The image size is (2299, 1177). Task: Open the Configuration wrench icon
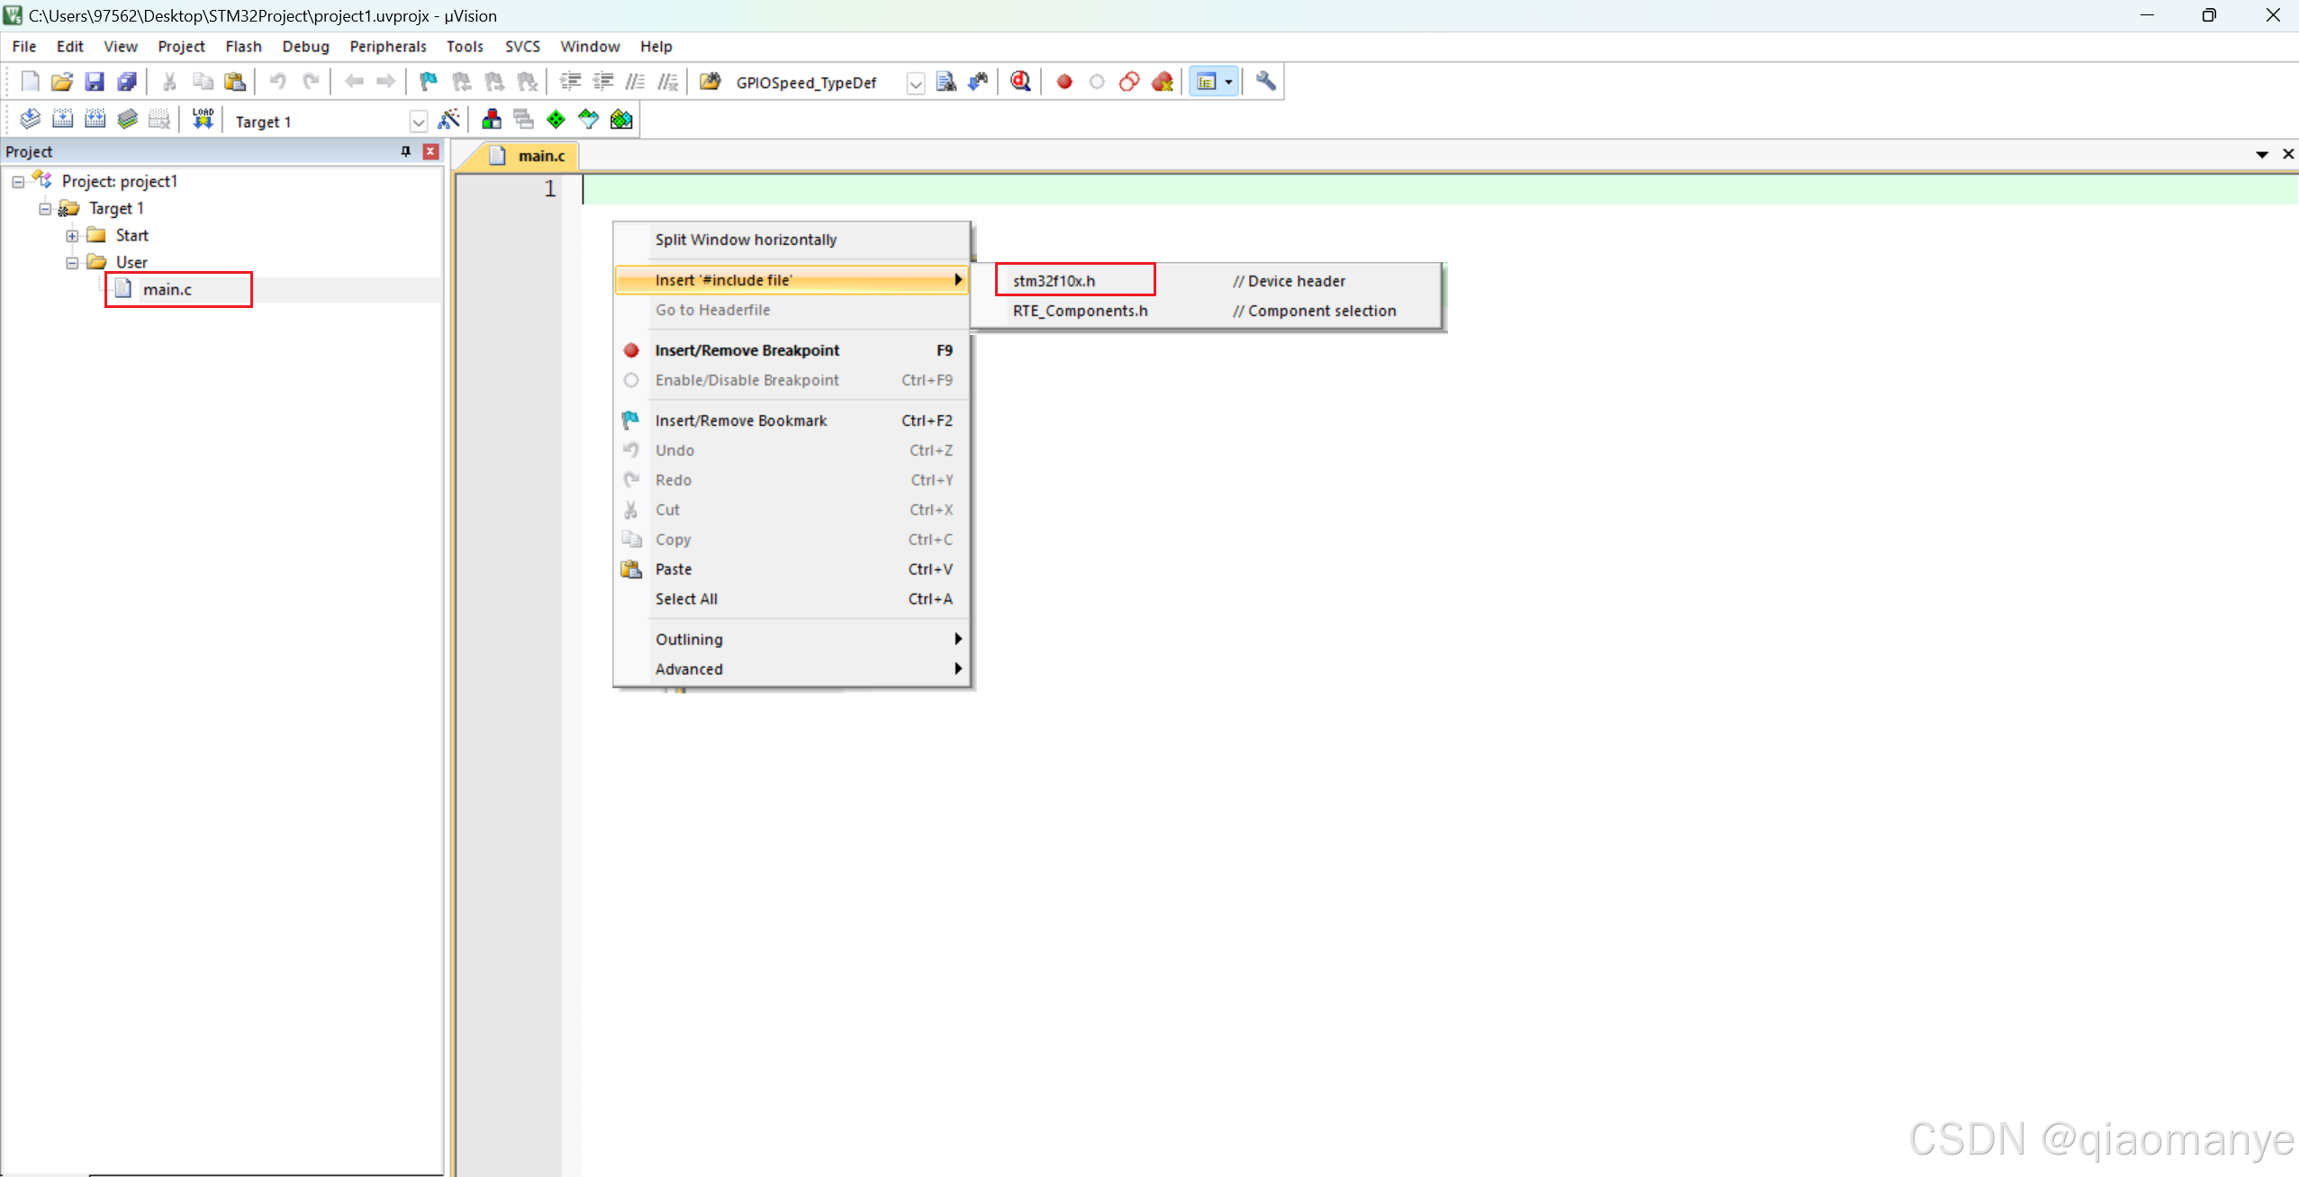pyautogui.click(x=1265, y=82)
